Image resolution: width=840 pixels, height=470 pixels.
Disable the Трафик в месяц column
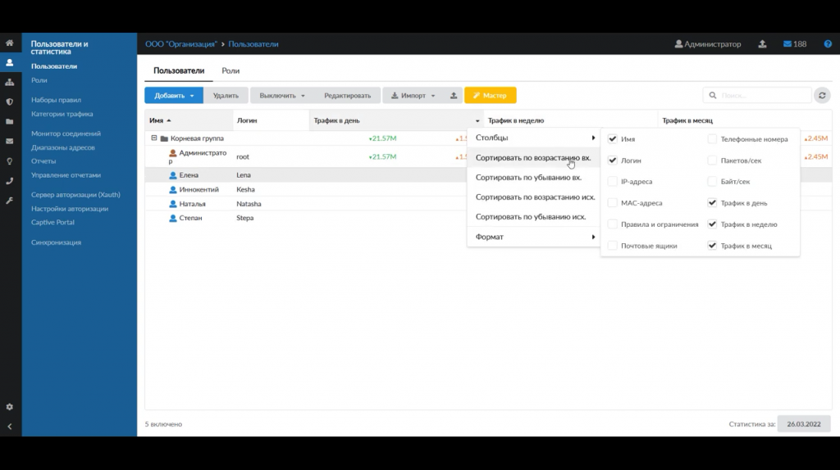click(x=712, y=246)
